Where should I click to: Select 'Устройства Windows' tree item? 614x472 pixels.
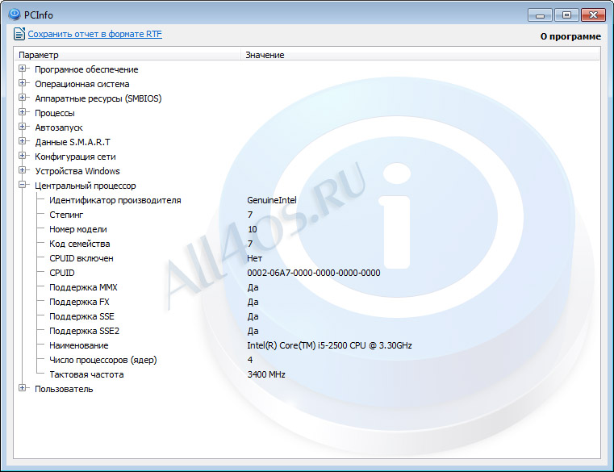pyautogui.click(x=77, y=171)
